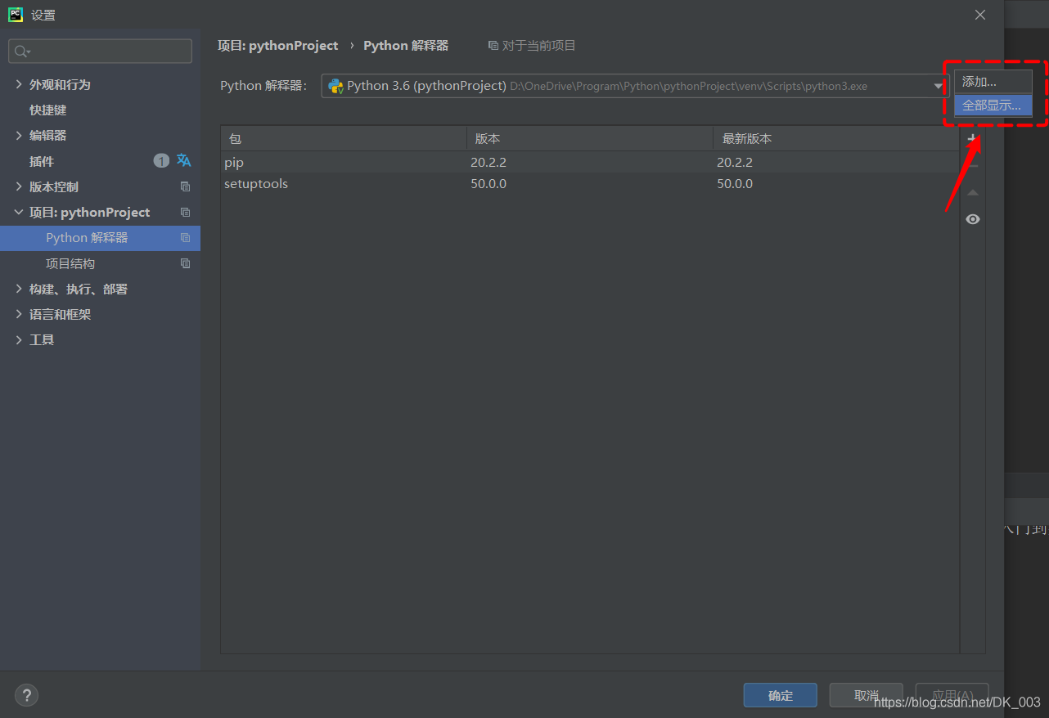Click the PyCharm logo in title bar
Viewport: 1049px width, 718px height.
(x=16, y=15)
